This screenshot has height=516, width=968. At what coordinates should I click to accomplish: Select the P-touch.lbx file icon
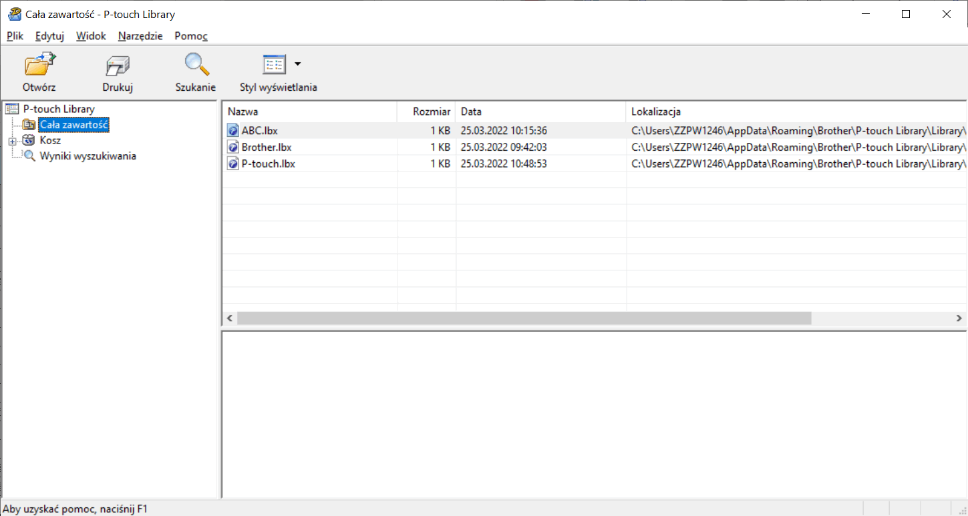click(x=232, y=164)
